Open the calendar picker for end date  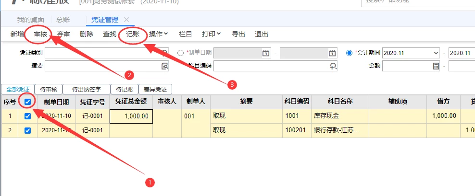(332, 53)
